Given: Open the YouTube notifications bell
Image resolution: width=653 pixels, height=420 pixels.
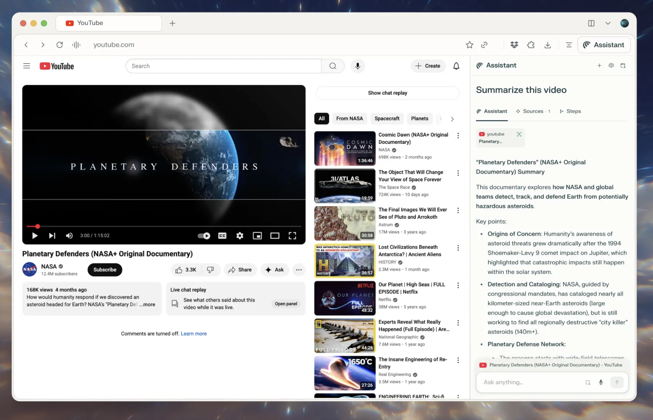Looking at the screenshot, I should click(x=456, y=66).
